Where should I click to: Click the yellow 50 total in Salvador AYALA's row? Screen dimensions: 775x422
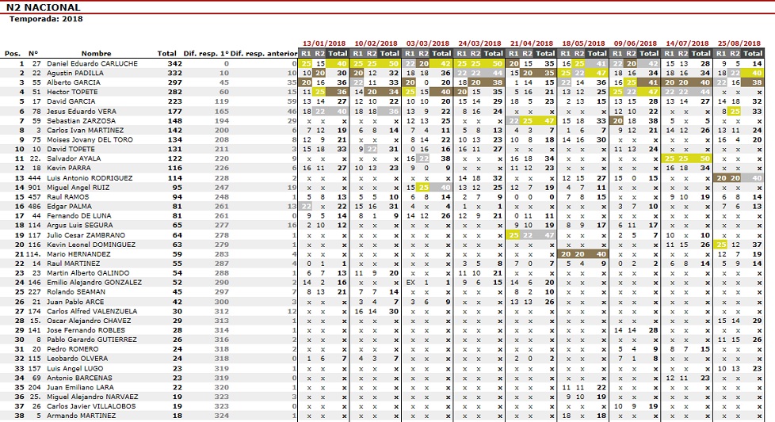pos(704,158)
